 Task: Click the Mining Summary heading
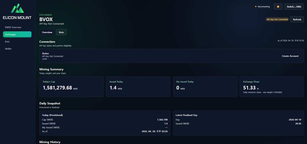pyautogui.click(x=51, y=69)
